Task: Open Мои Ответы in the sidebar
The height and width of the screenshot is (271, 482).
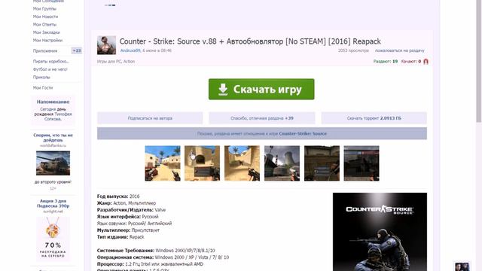Action: (45, 24)
